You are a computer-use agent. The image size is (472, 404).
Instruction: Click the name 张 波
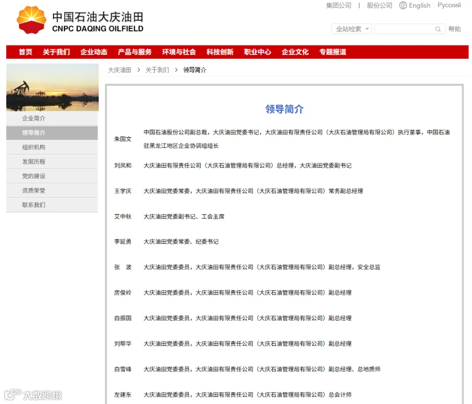123,267
